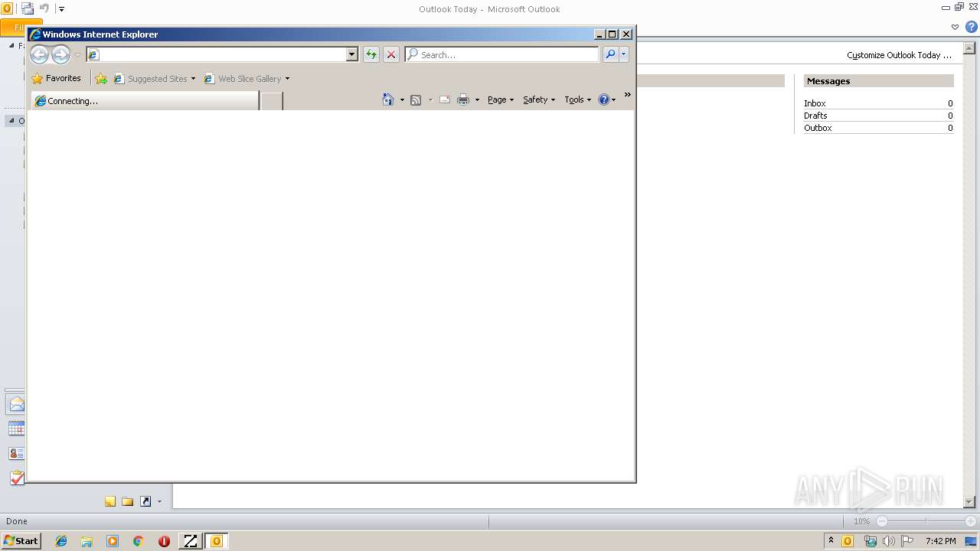Image resolution: width=980 pixels, height=551 pixels.
Task: Open the Inbox from Outlook Today messages
Action: pyautogui.click(x=815, y=103)
